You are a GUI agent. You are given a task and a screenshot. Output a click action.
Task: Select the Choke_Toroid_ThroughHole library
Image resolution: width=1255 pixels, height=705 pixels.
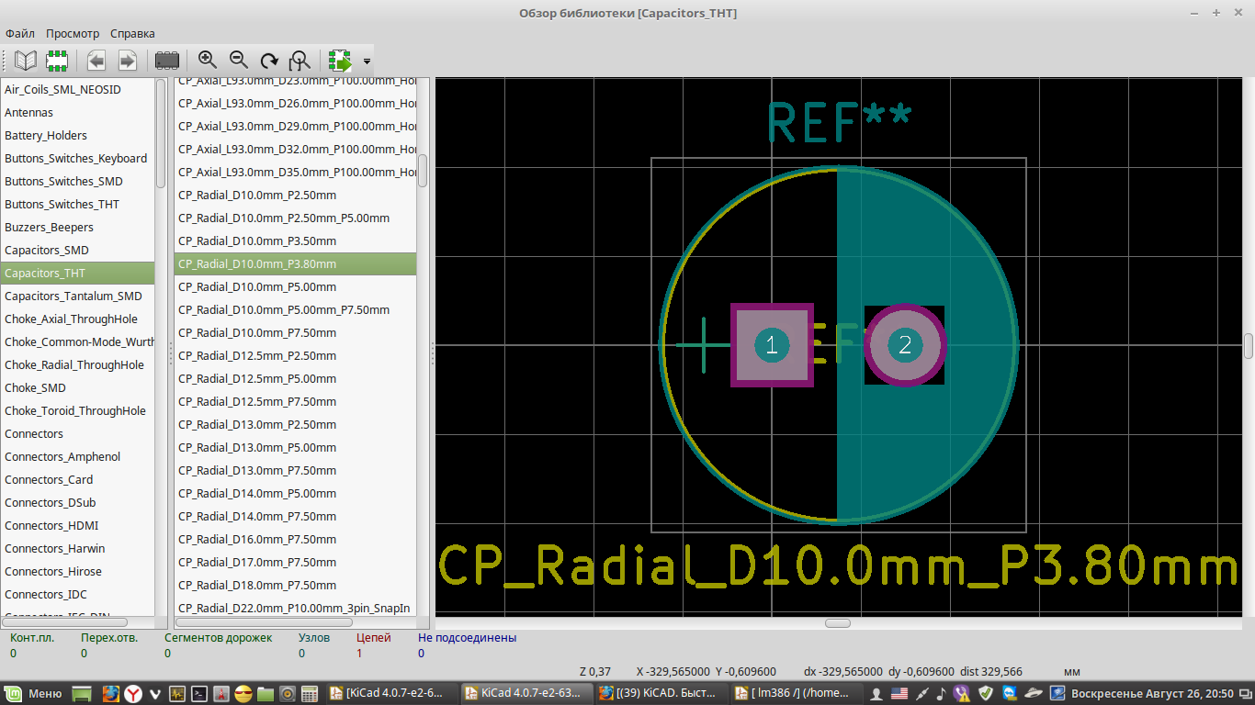[77, 410]
